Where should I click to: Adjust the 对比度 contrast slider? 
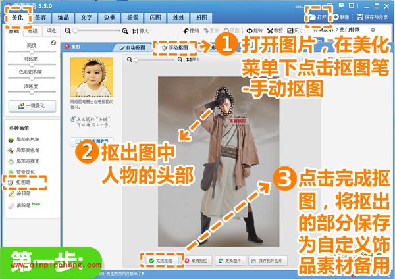32,64
